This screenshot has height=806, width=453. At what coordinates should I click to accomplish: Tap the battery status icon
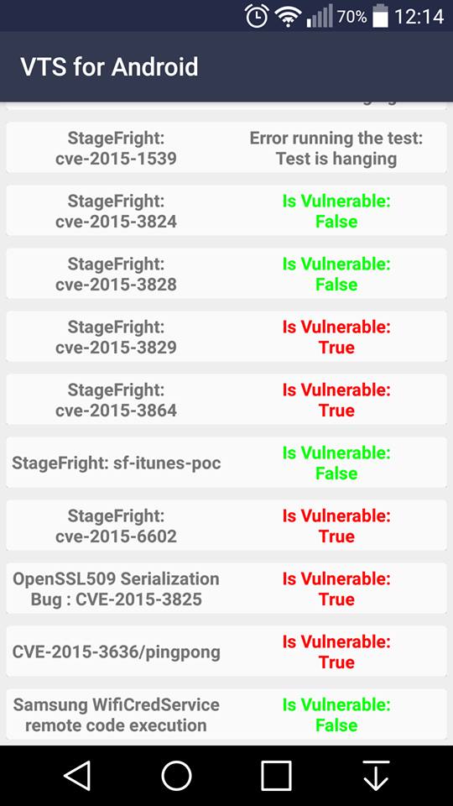pyautogui.click(x=380, y=16)
